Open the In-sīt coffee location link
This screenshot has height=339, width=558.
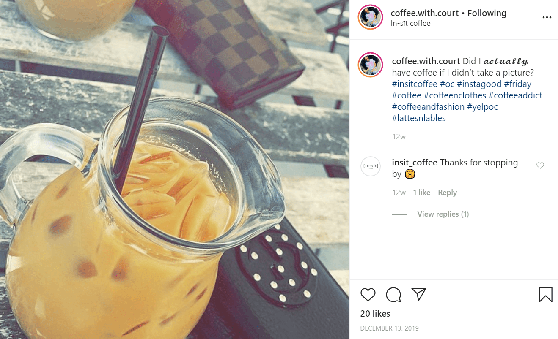410,23
